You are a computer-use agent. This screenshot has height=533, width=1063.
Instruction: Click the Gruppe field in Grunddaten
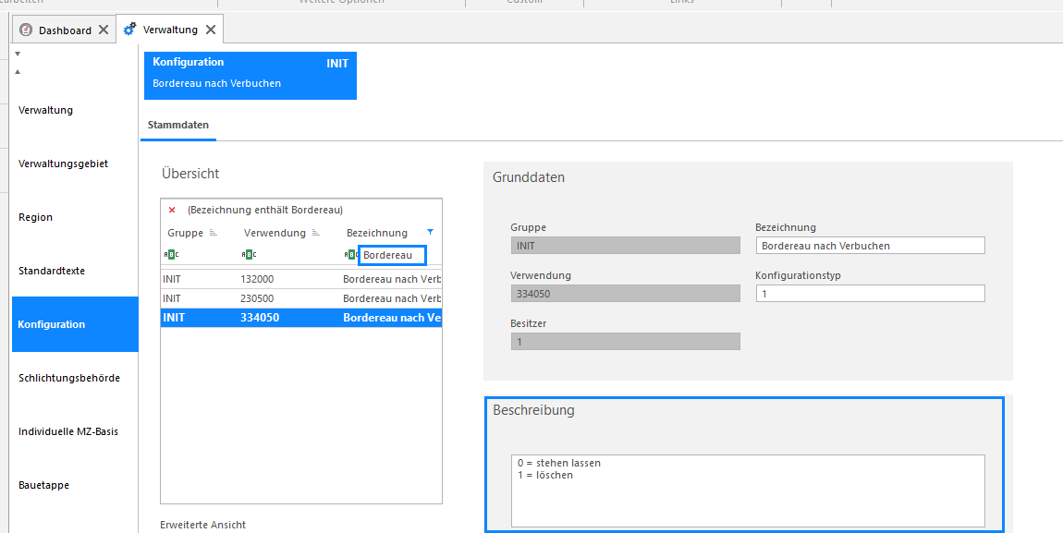coord(625,245)
